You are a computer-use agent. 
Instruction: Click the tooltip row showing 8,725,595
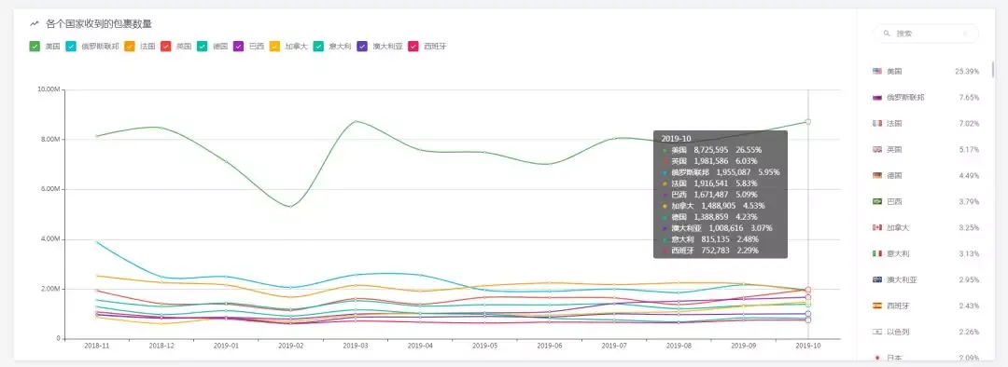[711, 149]
